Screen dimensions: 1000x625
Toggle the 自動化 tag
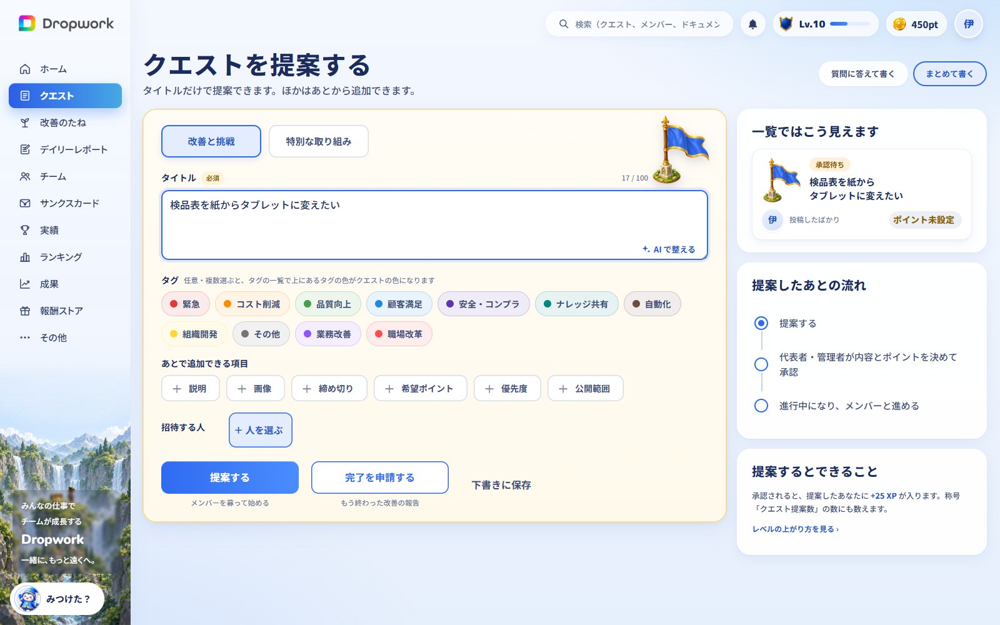click(x=652, y=304)
